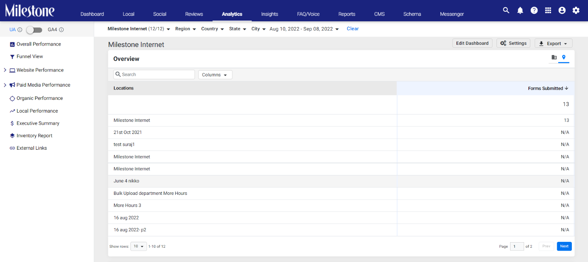Focus the Search locations field

coord(154,74)
